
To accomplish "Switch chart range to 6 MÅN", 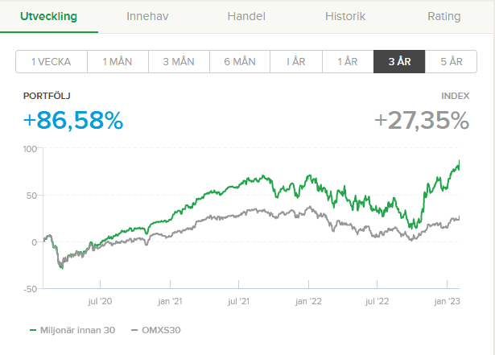I will point(240,62).
